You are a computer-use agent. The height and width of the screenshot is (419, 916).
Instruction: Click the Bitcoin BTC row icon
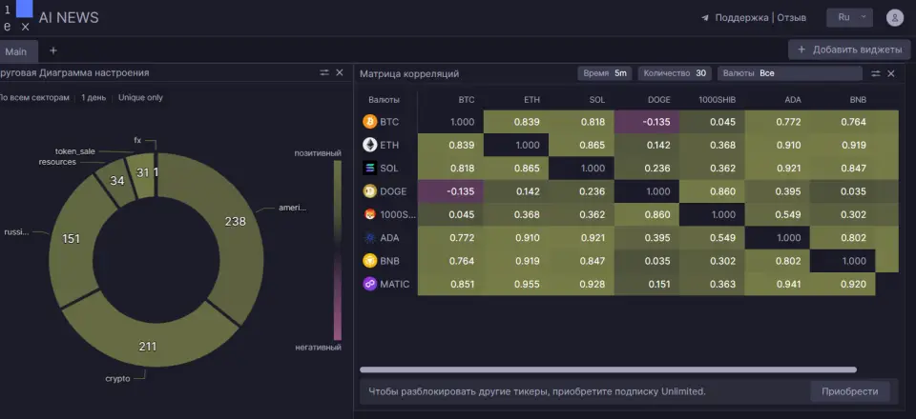point(370,122)
